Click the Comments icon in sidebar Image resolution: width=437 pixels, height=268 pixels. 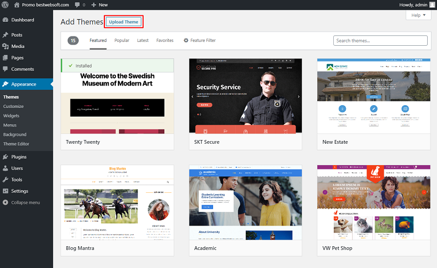(x=5, y=69)
